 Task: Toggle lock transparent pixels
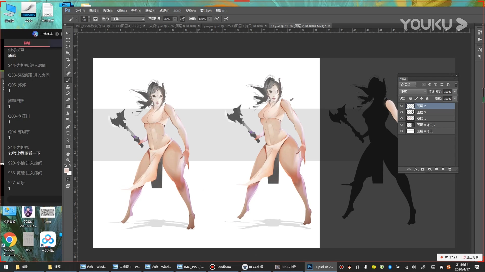410,99
